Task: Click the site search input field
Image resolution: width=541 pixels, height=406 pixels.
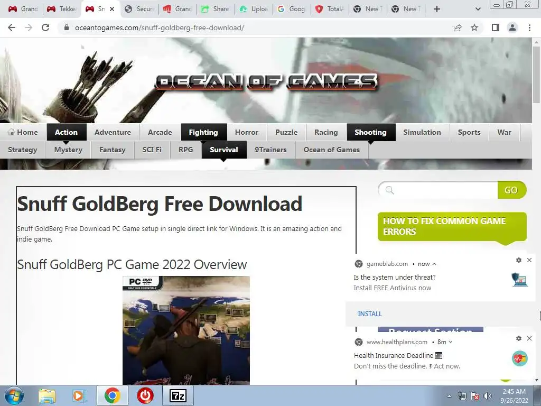Action: point(438,190)
